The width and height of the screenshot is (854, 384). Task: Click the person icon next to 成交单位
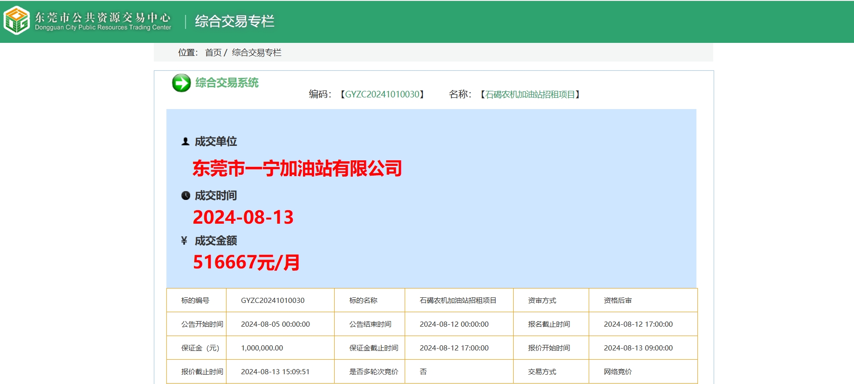[x=186, y=141]
